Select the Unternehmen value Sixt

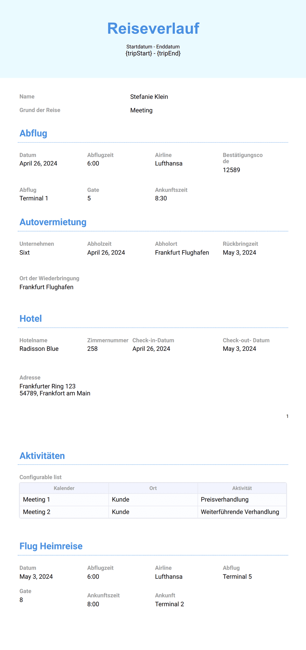pyautogui.click(x=25, y=253)
